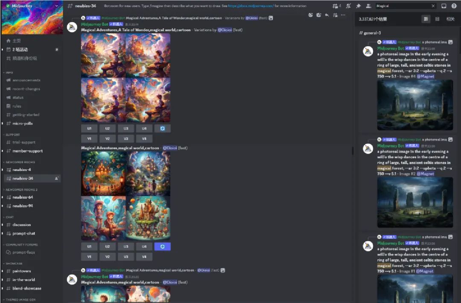Open the getting-started channel
This screenshot has height=303, width=461.
click(x=32, y=115)
